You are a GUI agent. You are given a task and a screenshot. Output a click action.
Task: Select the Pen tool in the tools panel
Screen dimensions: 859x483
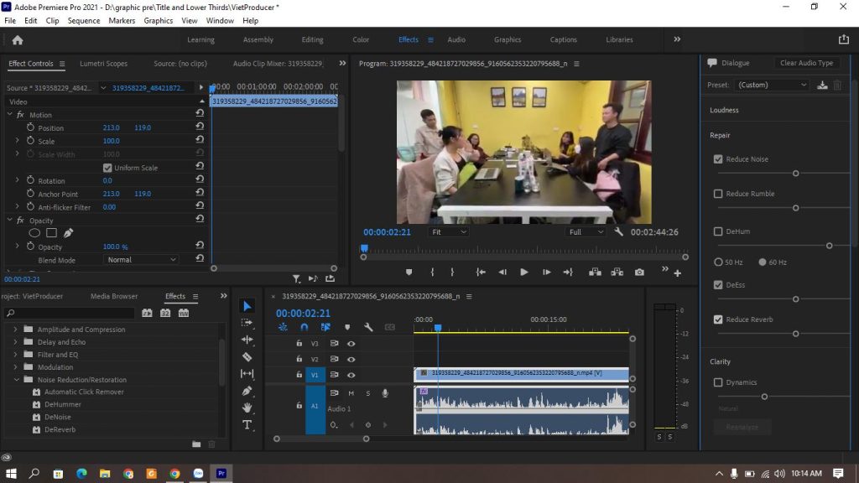(x=247, y=390)
